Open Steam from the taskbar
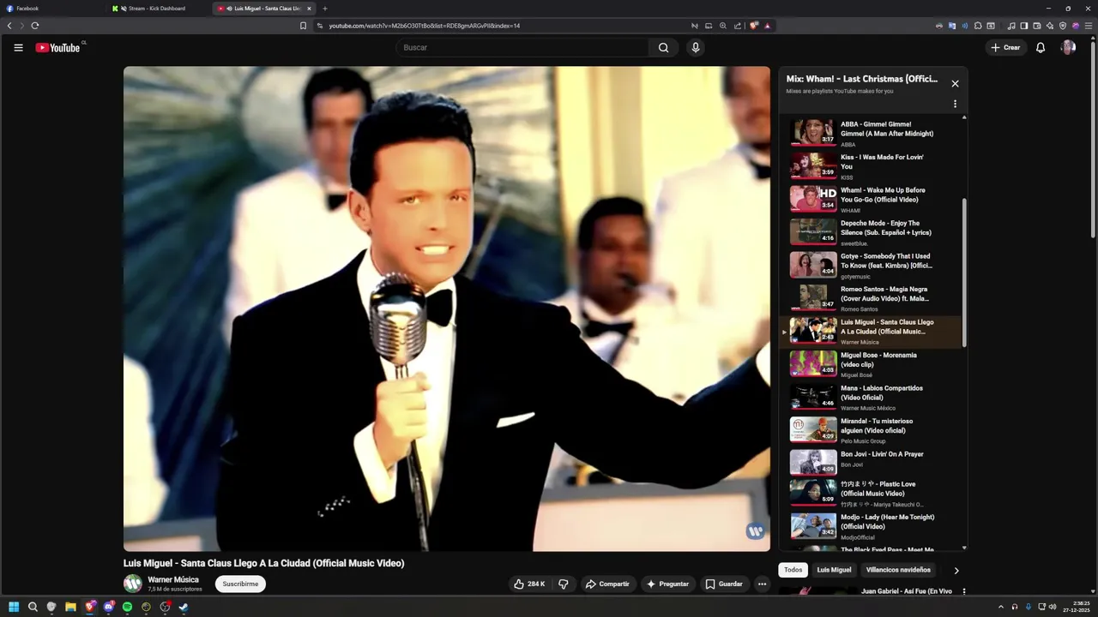1098x617 pixels. click(x=184, y=607)
